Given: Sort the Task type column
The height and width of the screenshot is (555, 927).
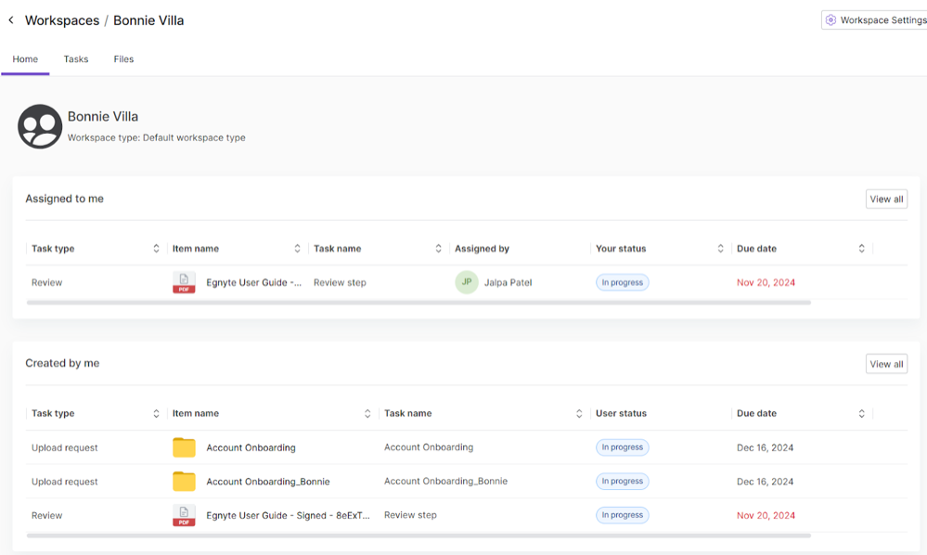Looking at the screenshot, I should [156, 248].
